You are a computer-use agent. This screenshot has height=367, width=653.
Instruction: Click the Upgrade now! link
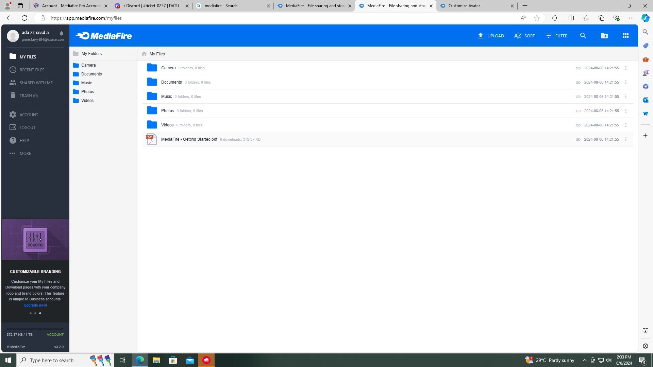coord(35,305)
